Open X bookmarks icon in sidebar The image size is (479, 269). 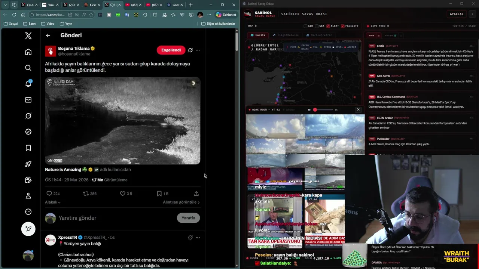[x=28, y=148]
